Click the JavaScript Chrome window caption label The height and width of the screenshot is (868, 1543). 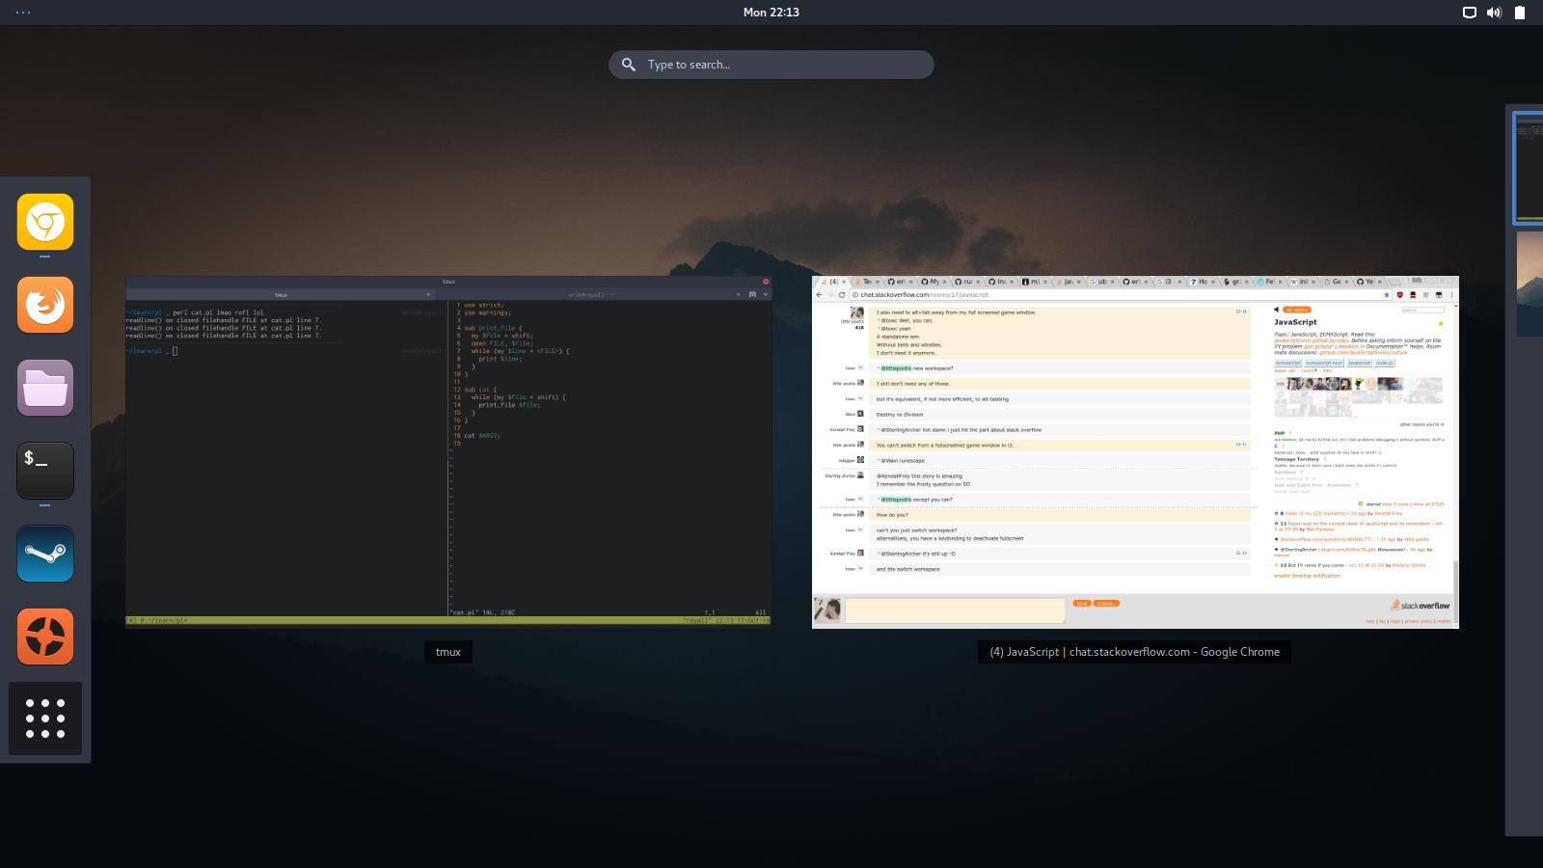click(1135, 652)
